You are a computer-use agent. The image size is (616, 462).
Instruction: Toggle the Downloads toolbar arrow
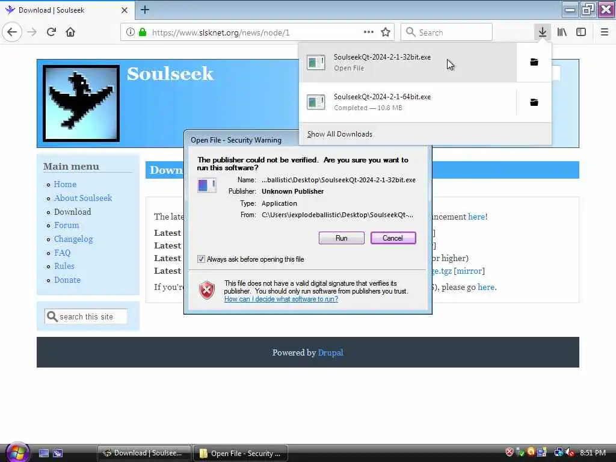[x=543, y=32]
